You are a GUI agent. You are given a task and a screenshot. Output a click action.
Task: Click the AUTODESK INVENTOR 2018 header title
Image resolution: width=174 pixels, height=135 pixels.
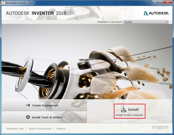36,13
